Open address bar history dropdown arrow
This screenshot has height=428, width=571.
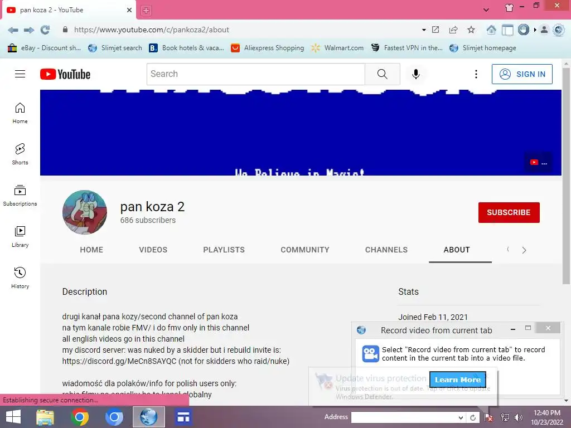pos(424,30)
